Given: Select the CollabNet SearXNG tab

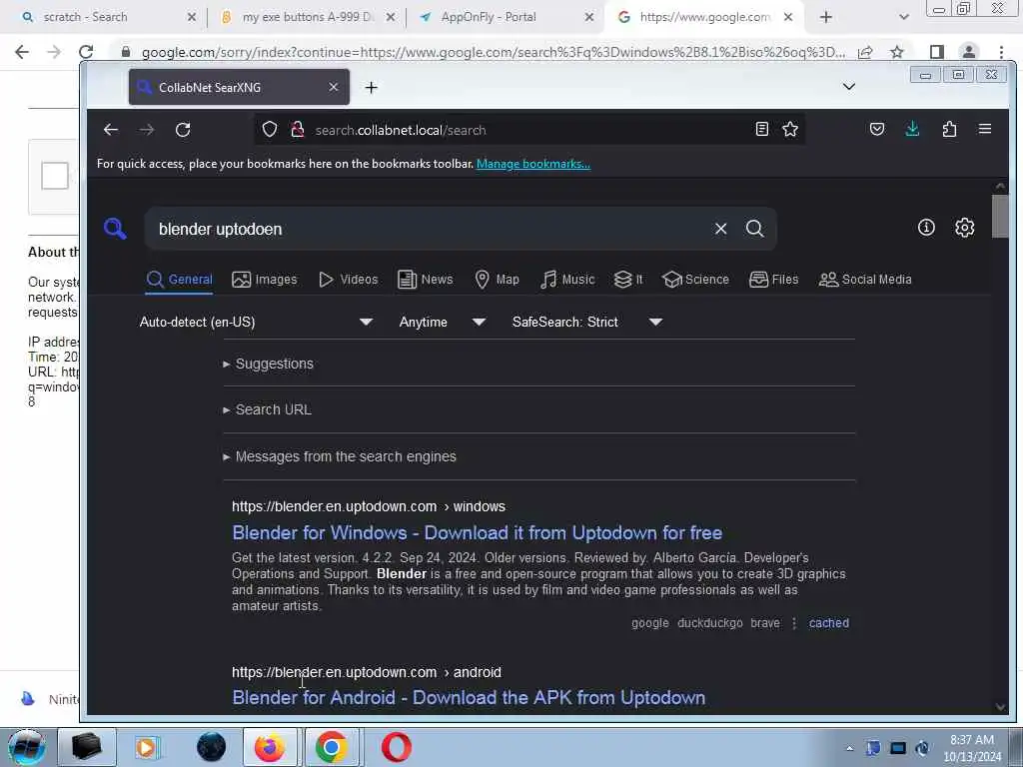Looking at the screenshot, I should [x=239, y=87].
